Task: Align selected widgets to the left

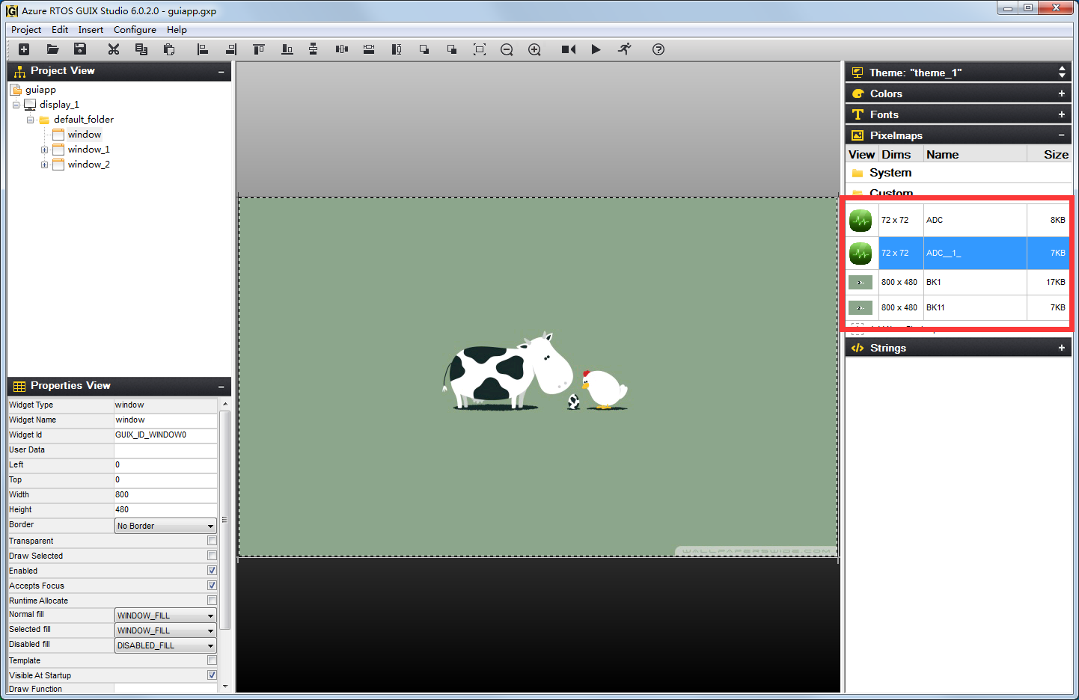Action: tap(202, 49)
